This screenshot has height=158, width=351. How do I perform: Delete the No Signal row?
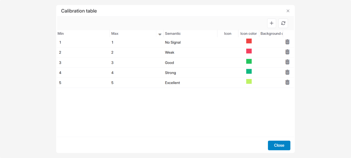(287, 42)
